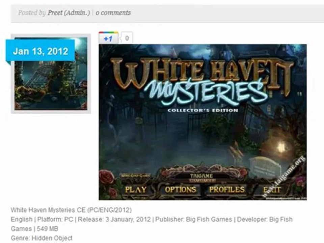Click the 'COLLECTOR'S EDITION' subtitle in image

pos(203,110)
